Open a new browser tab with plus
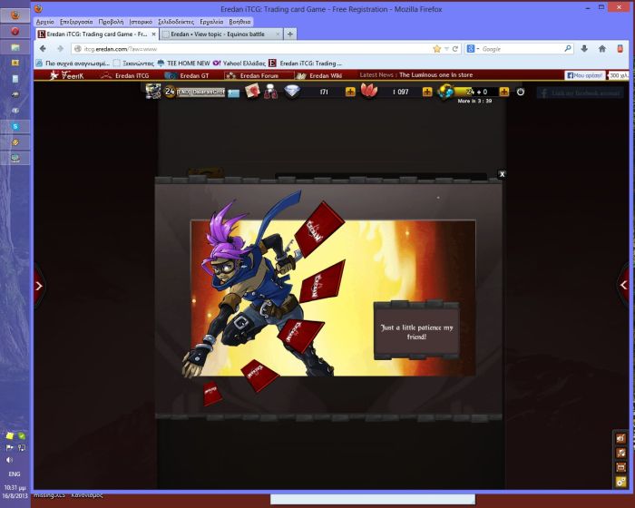The image size is (635, 508). point(290,34)
